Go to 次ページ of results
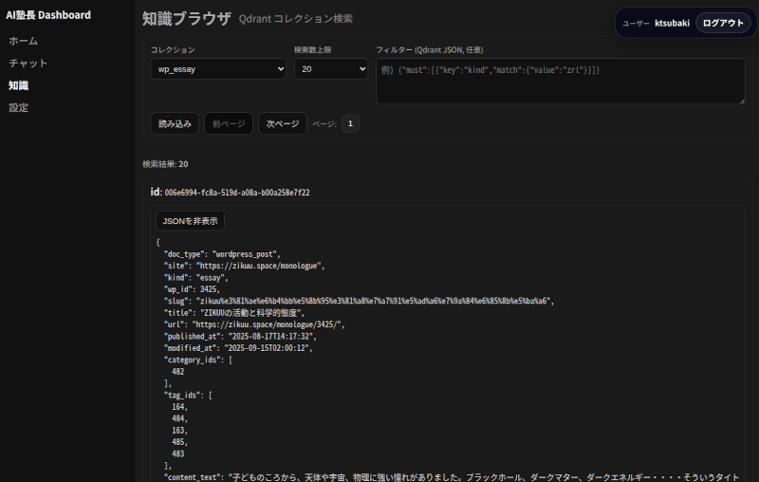The height and width of the screenshot is (482, 759). 283,123
